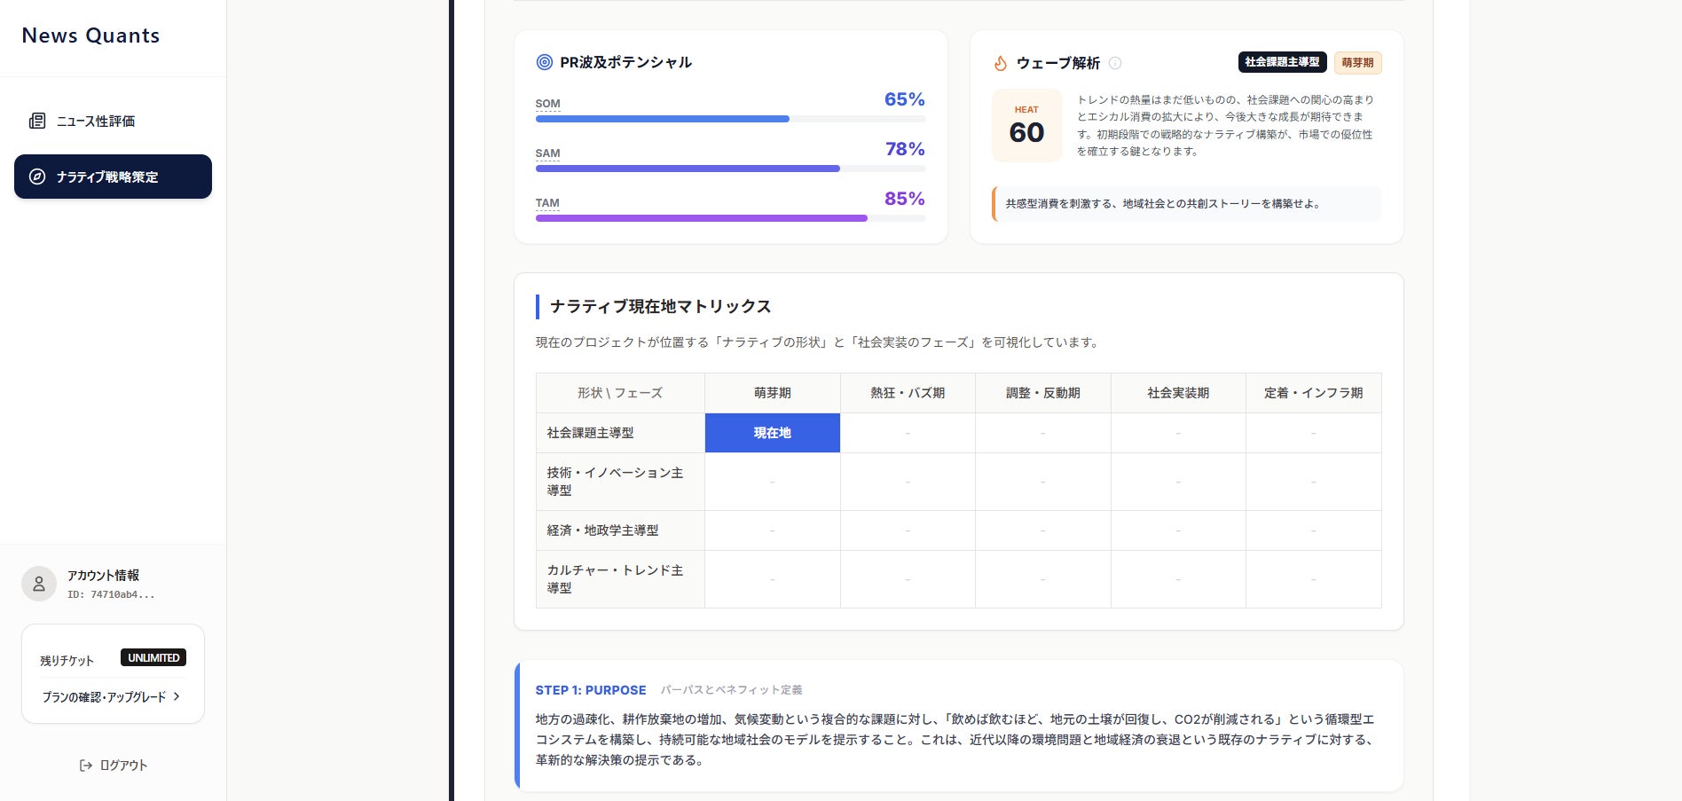The height and width of the screenshot is (801, 1682).
Task: Click the 萌芽期 orange badge
Action: click(1357, 63)
